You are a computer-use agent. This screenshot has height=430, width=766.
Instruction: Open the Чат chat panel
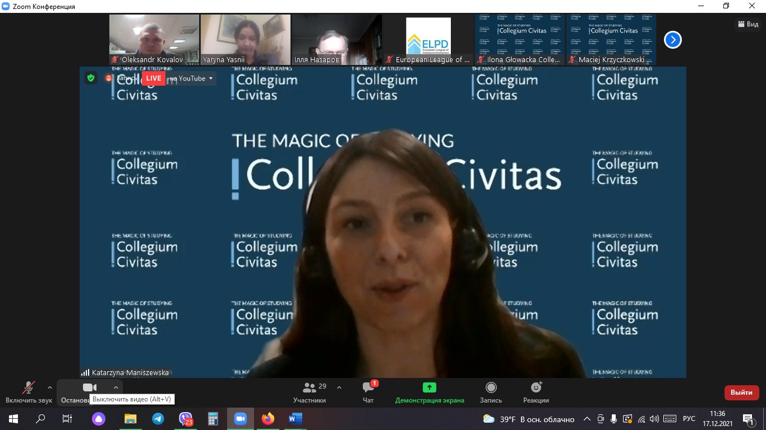click(368, 392)
